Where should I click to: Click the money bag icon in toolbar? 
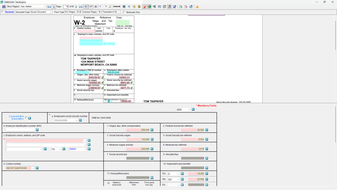pyautogui.click(x=139, y=6)
